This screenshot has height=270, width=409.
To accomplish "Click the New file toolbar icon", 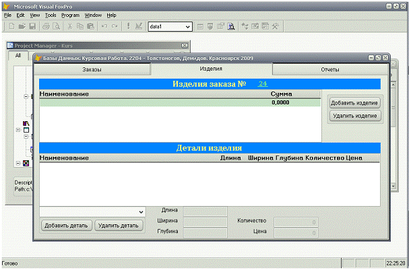I will (11, 26).
